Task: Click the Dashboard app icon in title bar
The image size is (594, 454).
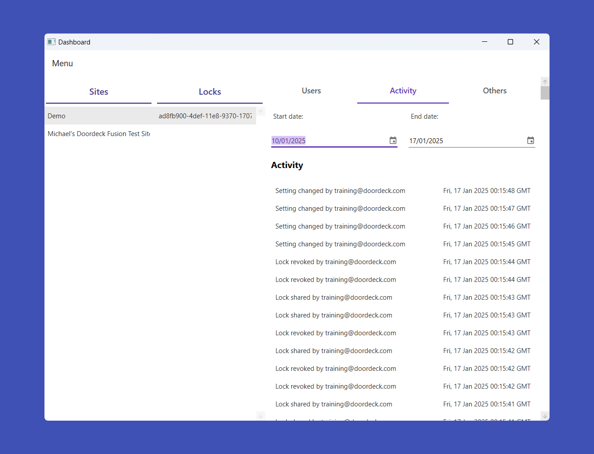Action: click(52, 42)
